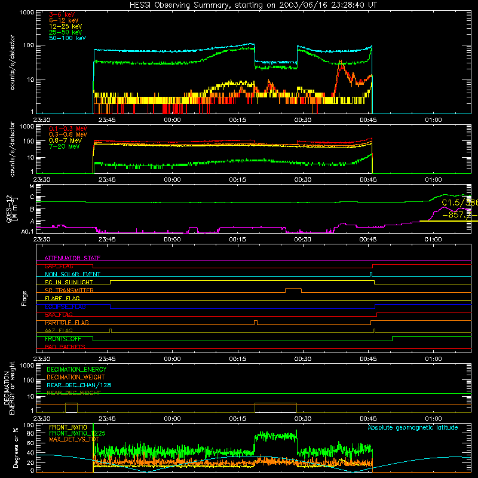Click the 7-20 MeV legend label
This screenshot has height=478, width=478.
tap(65, 146)
